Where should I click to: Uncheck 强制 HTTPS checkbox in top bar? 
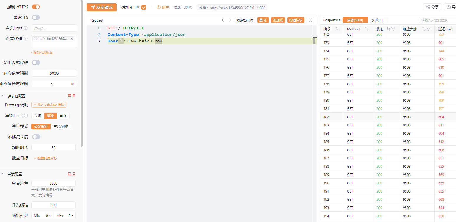(x=144, y=8)
